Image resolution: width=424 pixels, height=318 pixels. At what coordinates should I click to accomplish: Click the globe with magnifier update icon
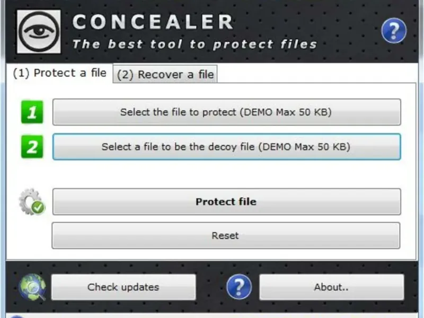[x=32, y=287]
